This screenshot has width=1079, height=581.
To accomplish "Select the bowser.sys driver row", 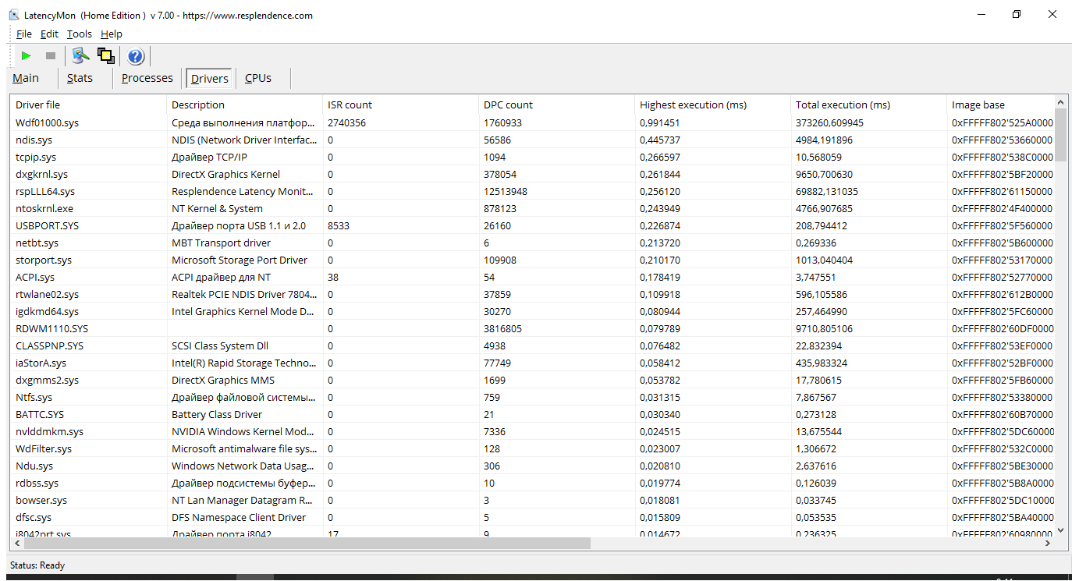I will [x=532, y=500].
